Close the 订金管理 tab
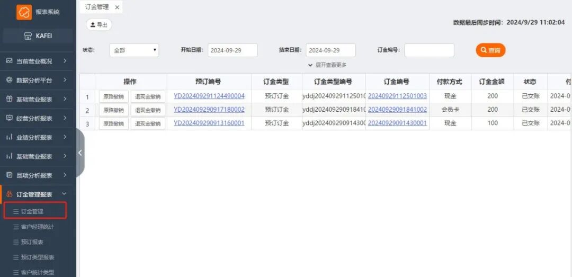572x277 pixels. 117,7
